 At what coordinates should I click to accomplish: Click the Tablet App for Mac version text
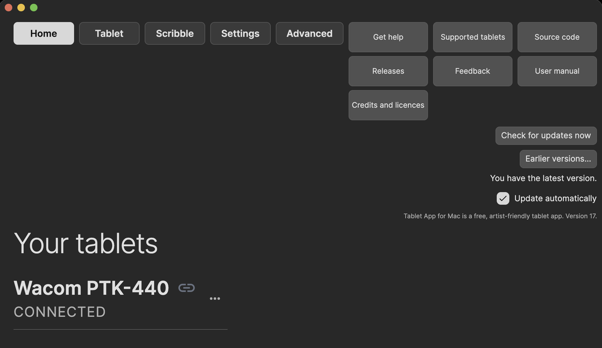click(x=500, y=216)
